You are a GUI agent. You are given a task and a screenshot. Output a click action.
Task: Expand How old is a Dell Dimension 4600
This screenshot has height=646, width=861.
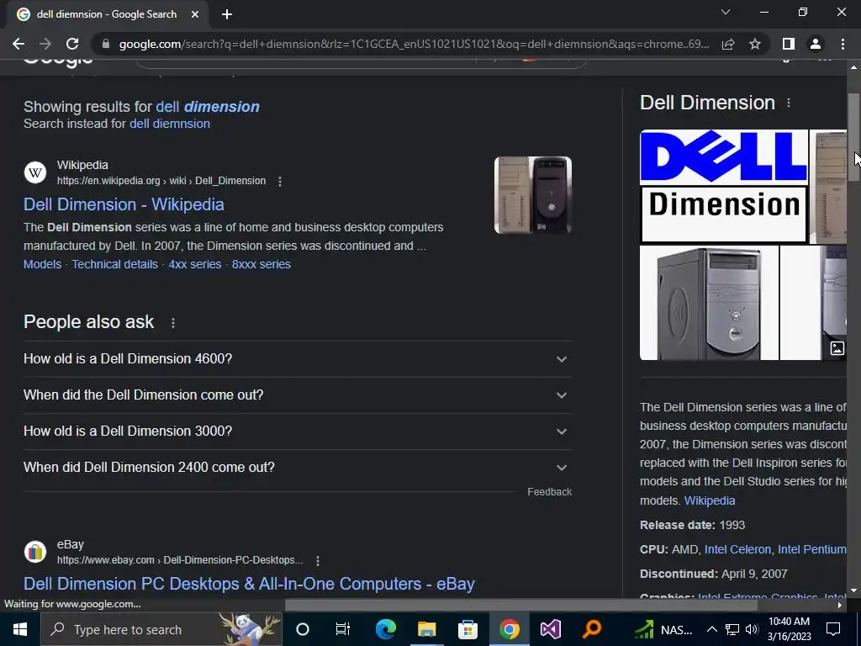[297, 358]
